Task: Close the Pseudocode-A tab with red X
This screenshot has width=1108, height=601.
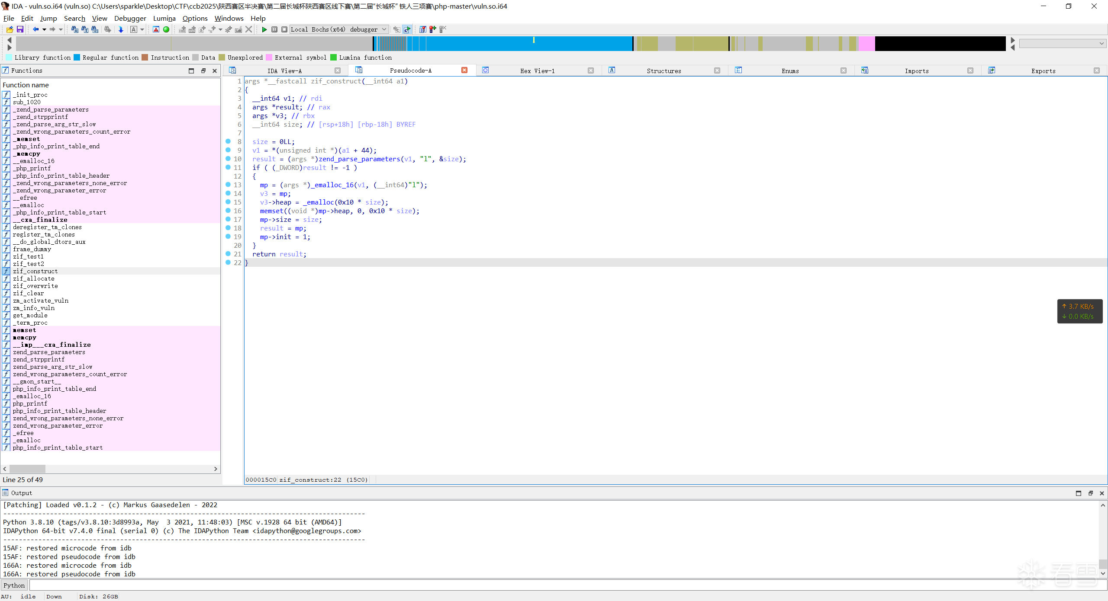Action: coord(464,70)
